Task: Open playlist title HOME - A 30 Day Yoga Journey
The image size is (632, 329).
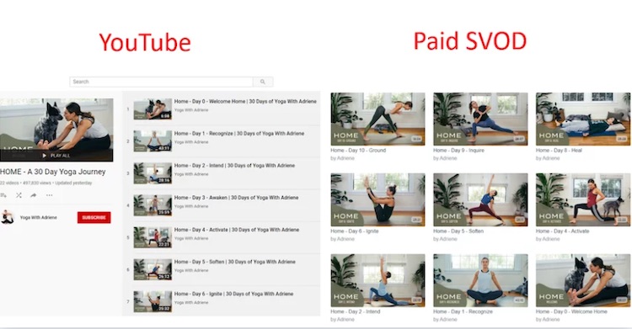Action: pyautogui.click(x=53, y=172)
